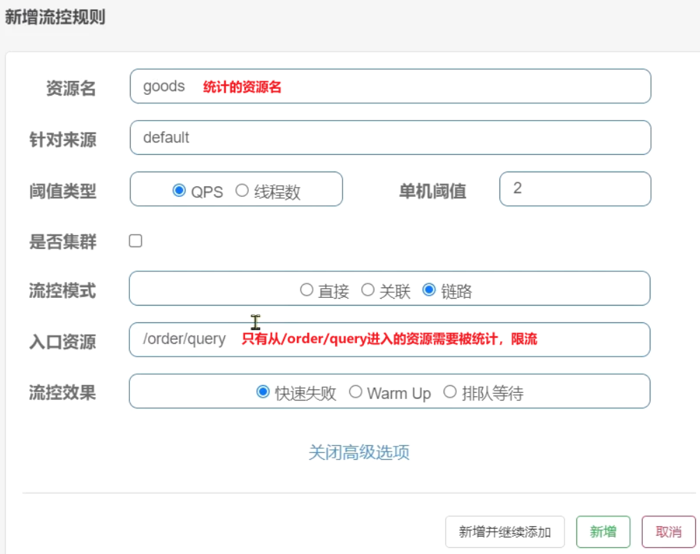
Task: Click the 针对来源 input with default
Action: pos(391,137)
